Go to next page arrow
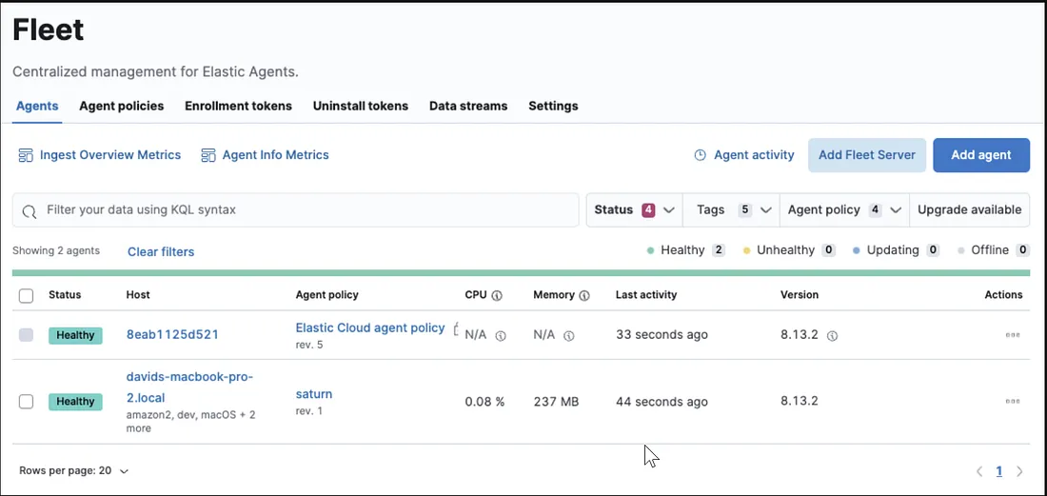 pyautogui.click(x=1019, y=471)
